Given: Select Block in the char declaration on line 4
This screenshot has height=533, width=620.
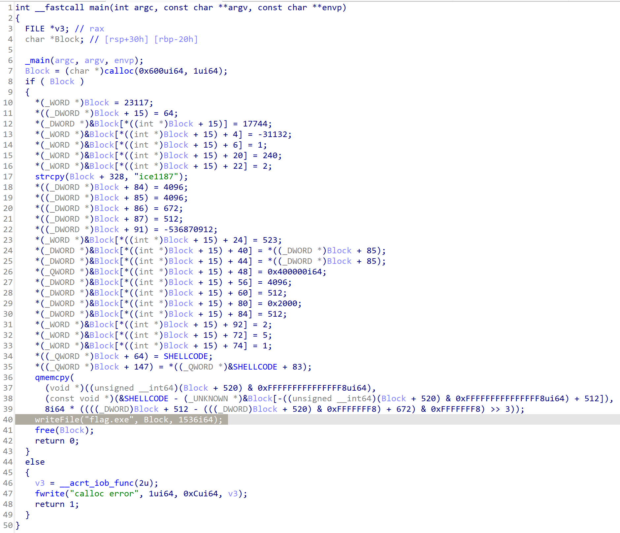Looking at the screenshot, I should click(x=67, y=39).
